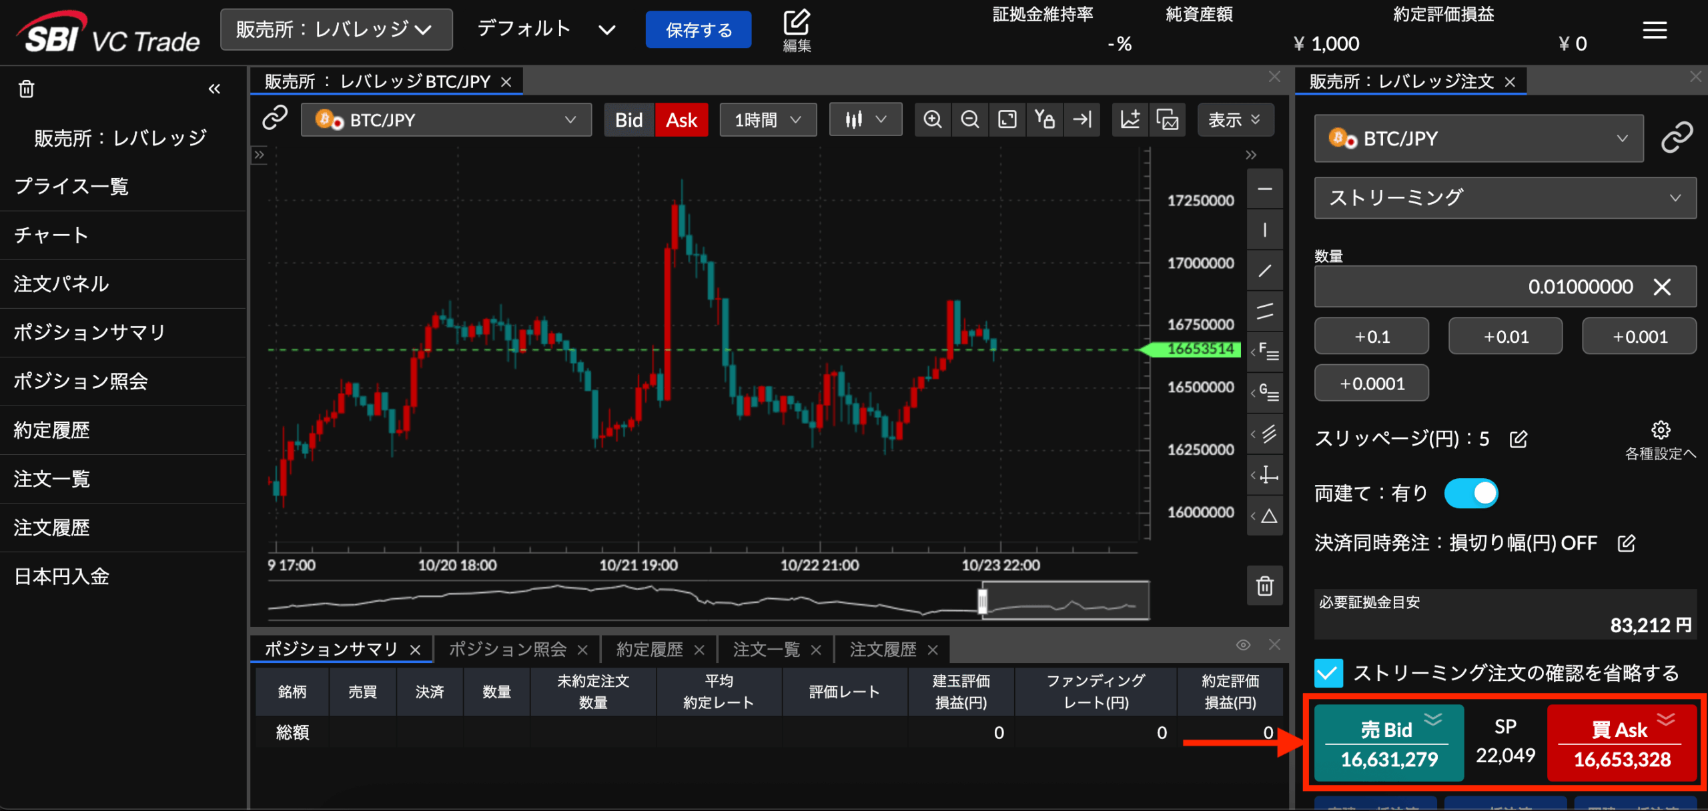This screenshot has height=811, width=1708.
Task: Click the link icon beside chart symbol
Action: click(275, 118)
